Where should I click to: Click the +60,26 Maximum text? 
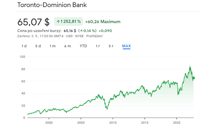[103, 22]
